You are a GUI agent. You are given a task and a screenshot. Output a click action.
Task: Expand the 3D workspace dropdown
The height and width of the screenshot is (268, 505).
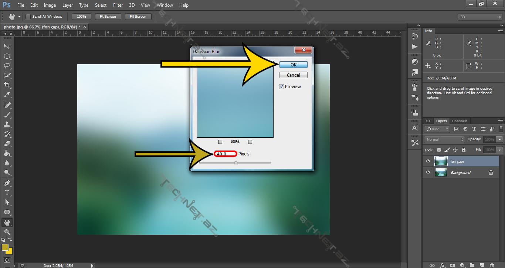point(479,17)
